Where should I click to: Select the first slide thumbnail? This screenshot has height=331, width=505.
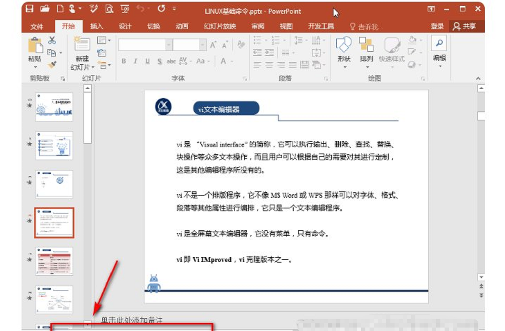pyautogui.click(x=54, y=107)
